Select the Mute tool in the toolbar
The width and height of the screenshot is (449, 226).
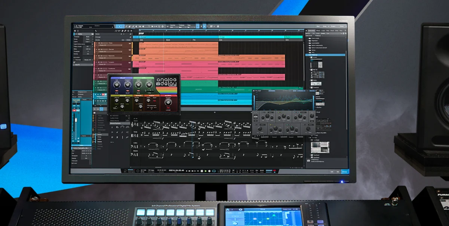(136, 26)
